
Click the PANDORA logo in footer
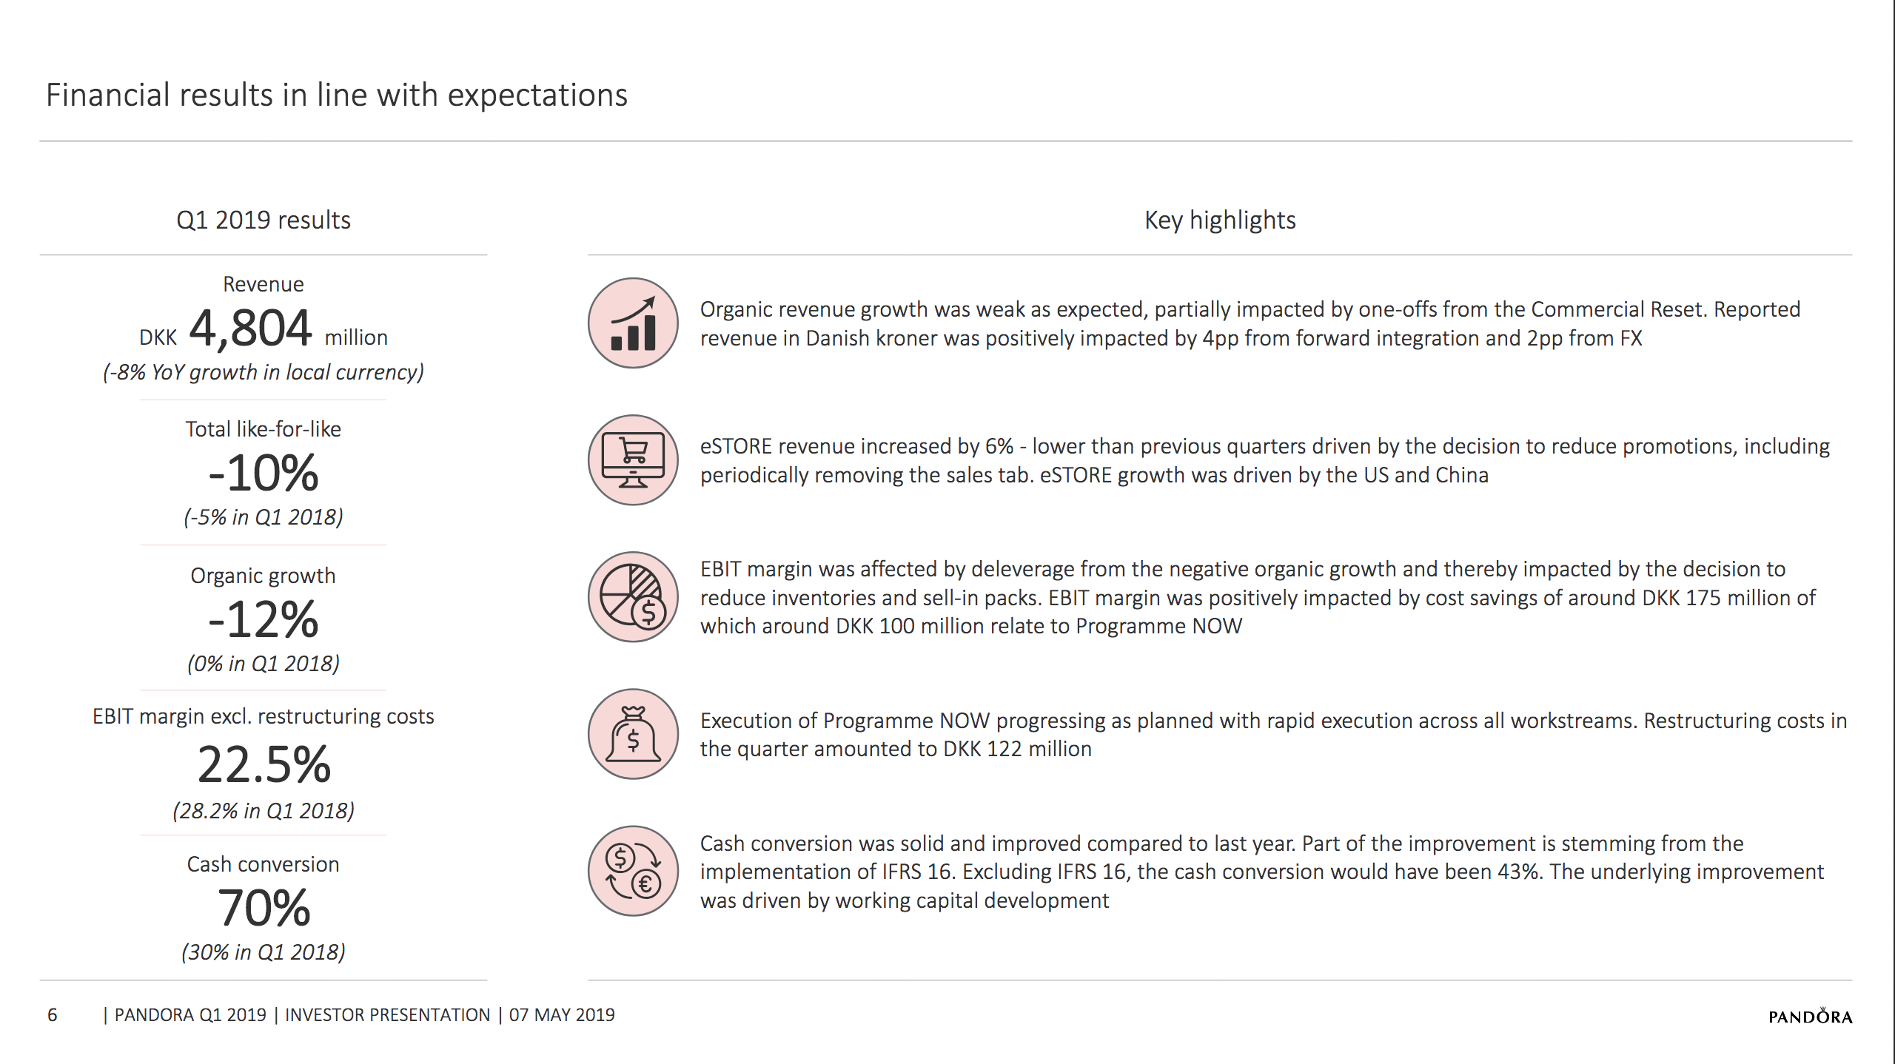[x=1810, y=1015]
